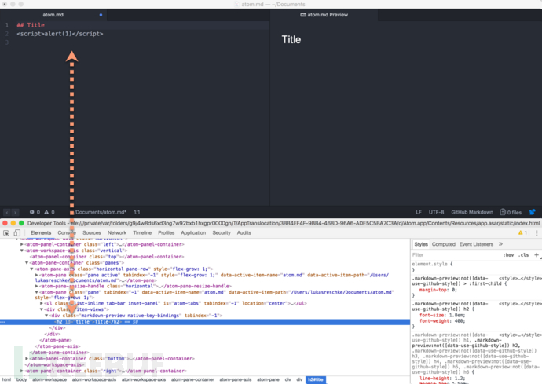Click the atom-workspace breadcrumb
The width and height of the screenshot is (542, 384).
49,379
